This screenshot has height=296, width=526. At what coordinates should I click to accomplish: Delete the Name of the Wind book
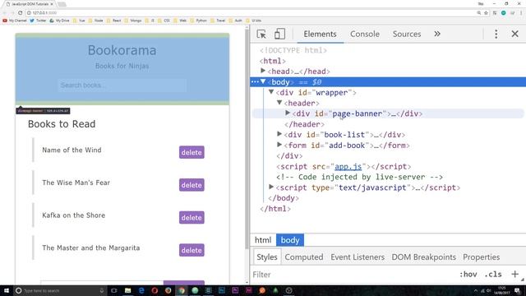tap(191, 152)
